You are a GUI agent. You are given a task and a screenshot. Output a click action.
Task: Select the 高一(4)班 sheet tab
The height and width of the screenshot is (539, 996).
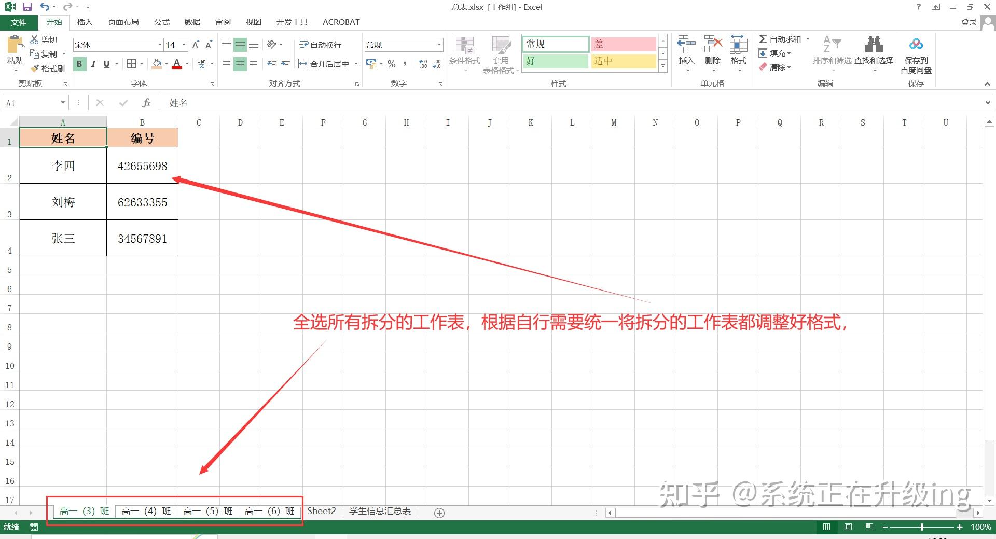[x=146, y=511]
